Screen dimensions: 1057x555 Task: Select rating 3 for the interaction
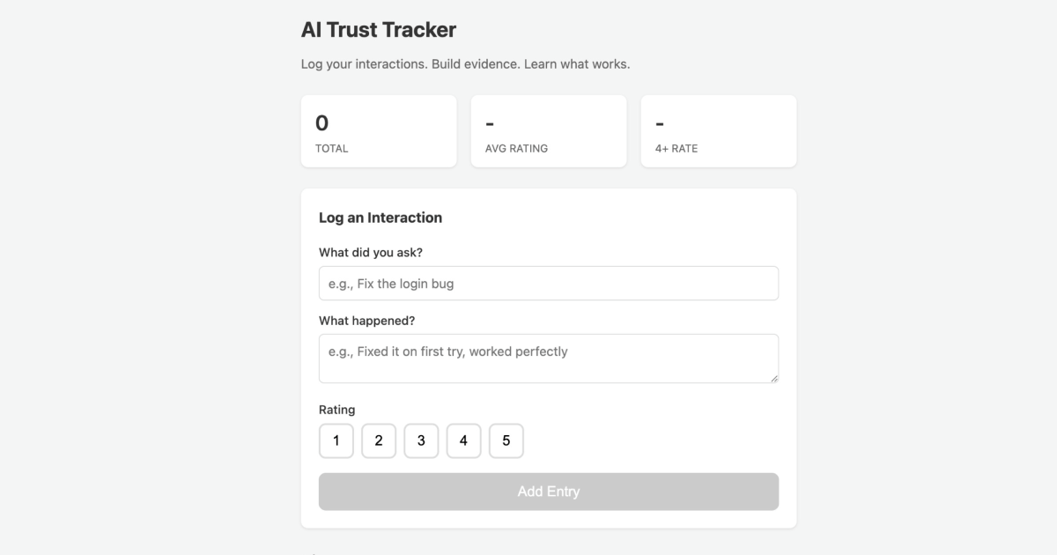[421, 440]
